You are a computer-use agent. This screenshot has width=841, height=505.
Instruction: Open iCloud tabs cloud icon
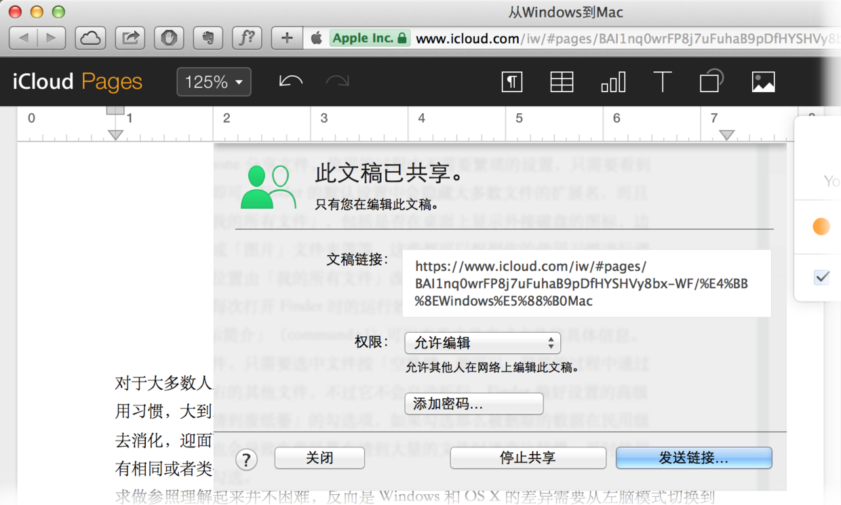pos(90,39)
